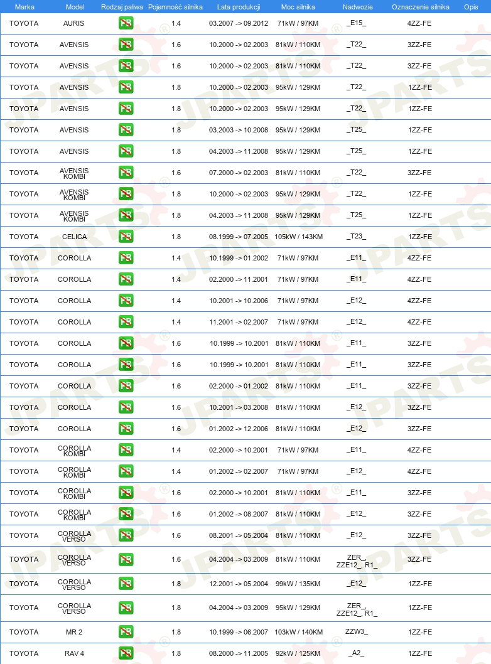Screen dimensions: 491x664
Task: Click "ZER_, ZZE12_, R1_" in COROLLA VERSO 1.6 row
Action: (x=357, y=561)
